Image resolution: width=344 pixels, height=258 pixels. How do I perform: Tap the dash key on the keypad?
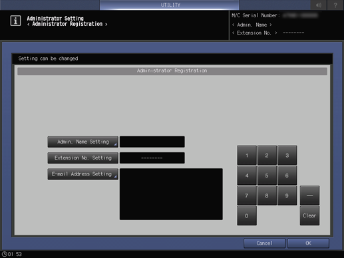tap(309, 195)
